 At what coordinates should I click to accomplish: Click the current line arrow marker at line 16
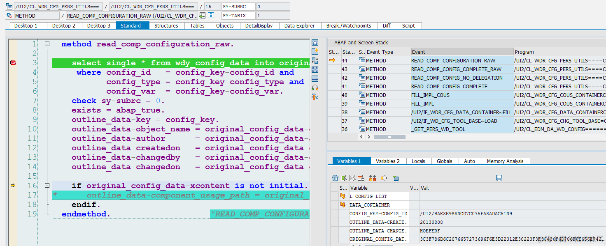tap(13, 186)
